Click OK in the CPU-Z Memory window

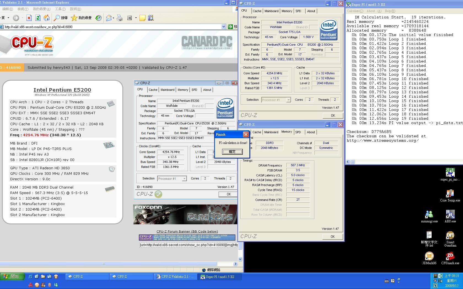click(x=333, y=237)
